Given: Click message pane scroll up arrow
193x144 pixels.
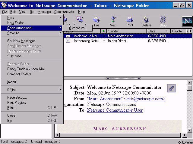Looking at the screenshot, I should (x=190, y=83).
